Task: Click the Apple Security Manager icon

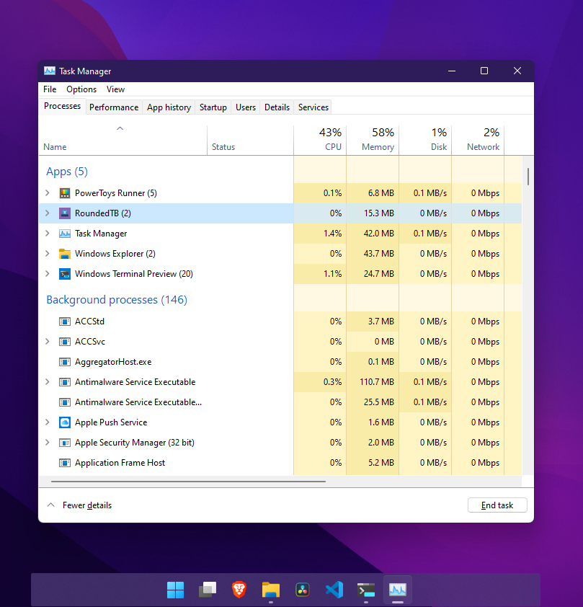Action: 65,443
